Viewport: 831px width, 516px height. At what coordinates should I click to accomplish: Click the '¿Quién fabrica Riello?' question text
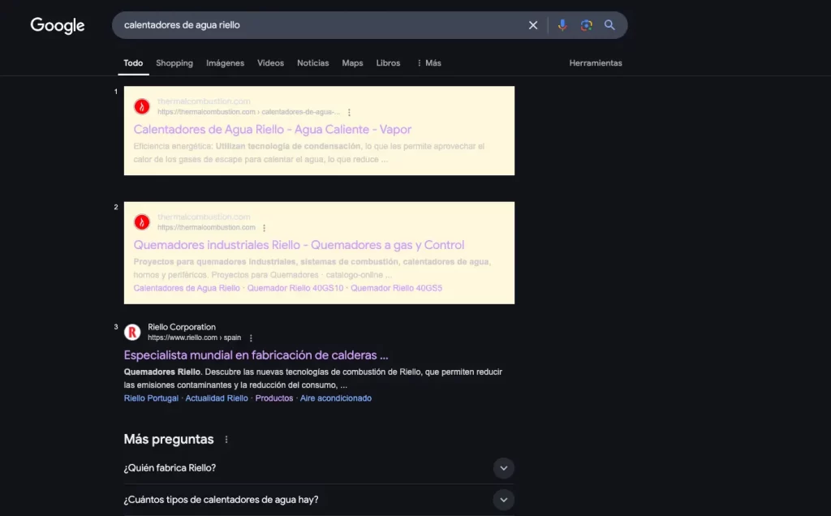pyautogui.click(x=170, y=468)
